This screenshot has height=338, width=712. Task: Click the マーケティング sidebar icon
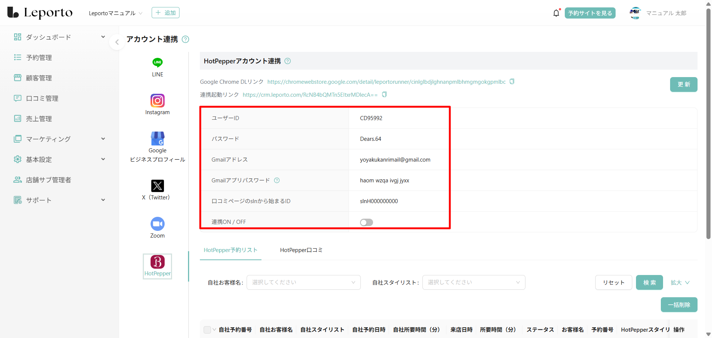pos(17,139)
